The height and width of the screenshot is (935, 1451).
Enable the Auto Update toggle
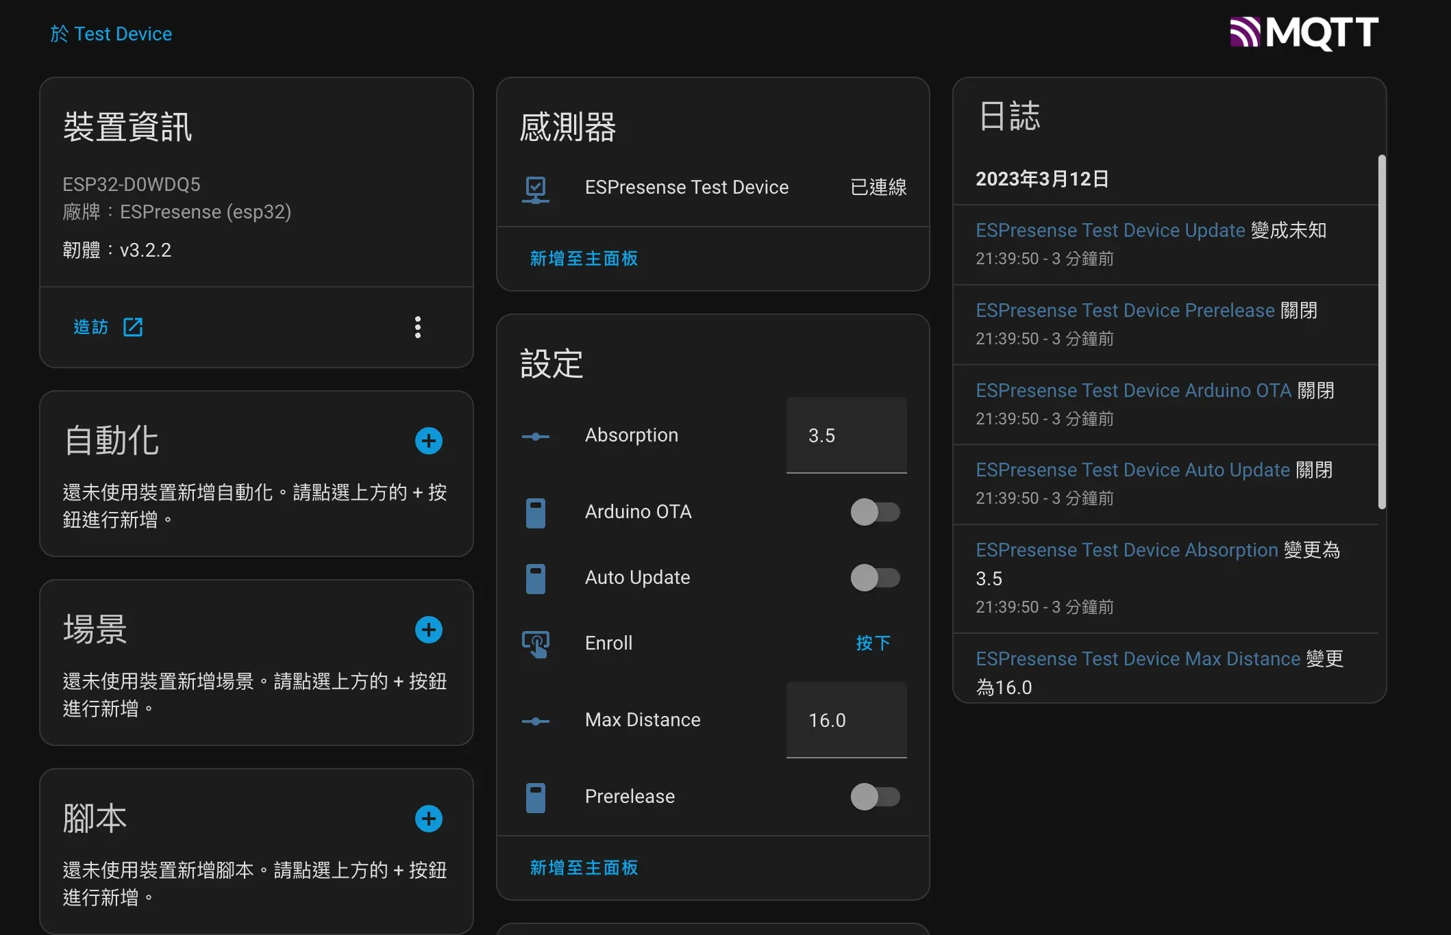(x=876, y=578)
